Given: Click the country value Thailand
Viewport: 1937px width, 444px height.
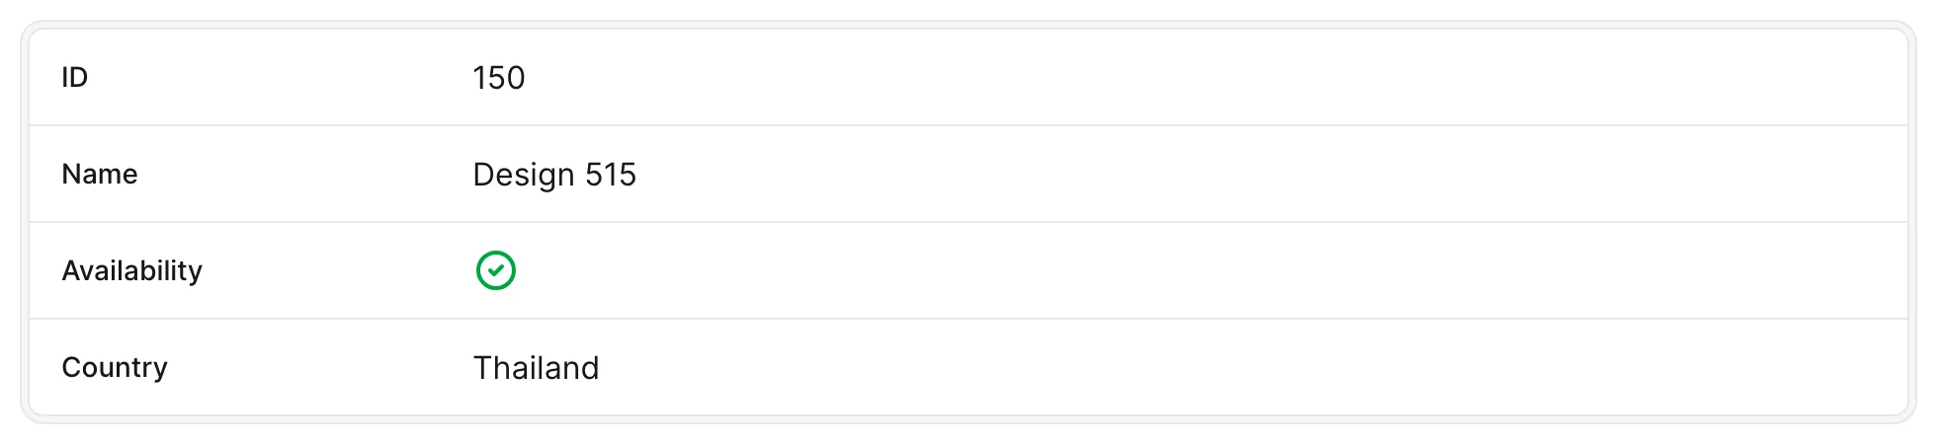Looking at the screenshot, I should click(537, 367).
